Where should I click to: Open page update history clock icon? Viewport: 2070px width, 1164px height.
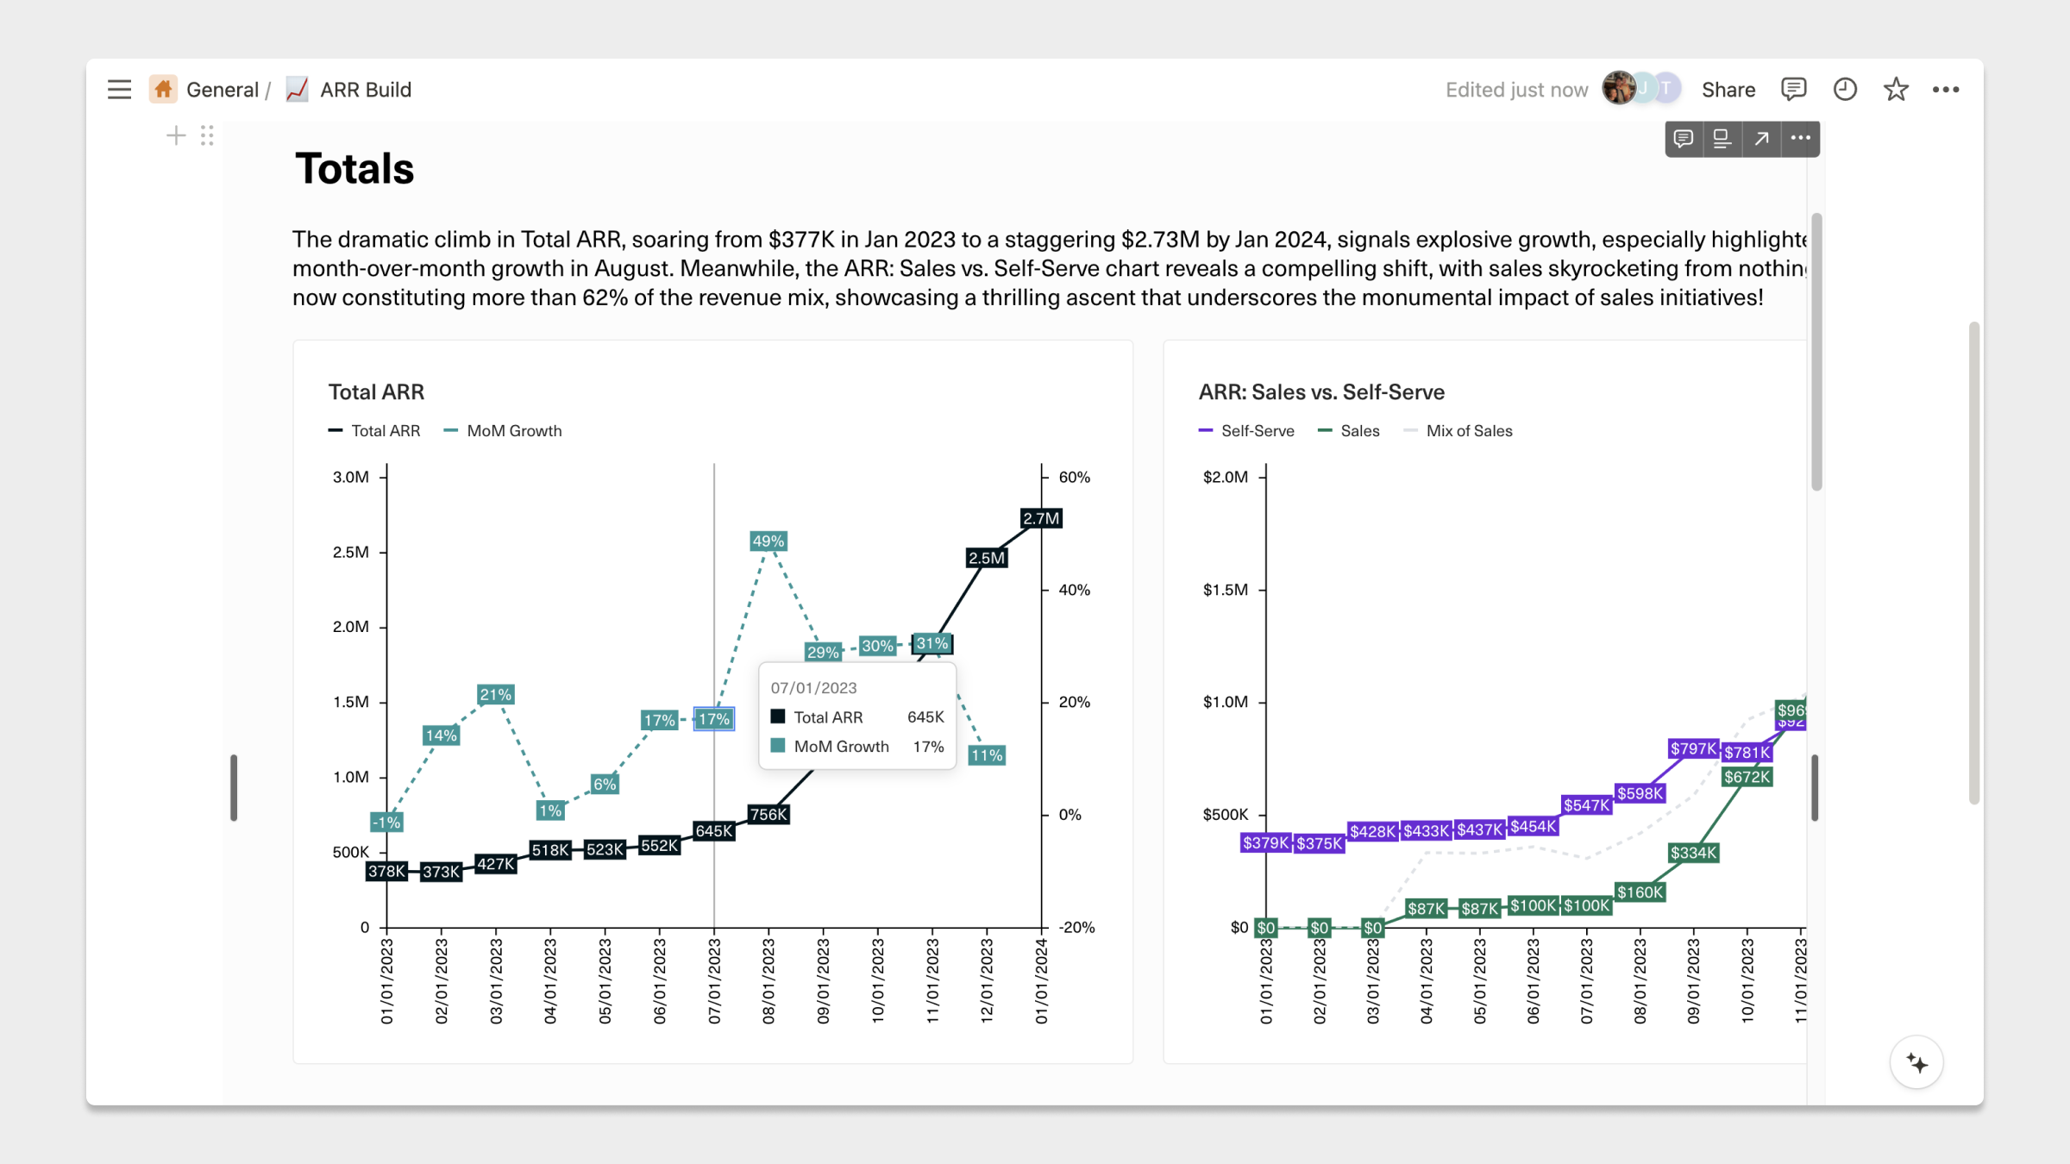pyautogui.click(x=1845, y=90)
